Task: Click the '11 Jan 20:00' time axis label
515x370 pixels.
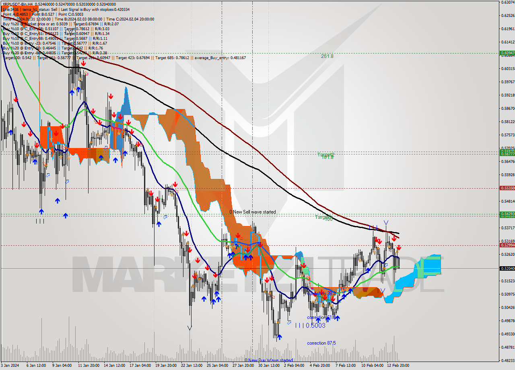Action: (x=89, y=366)
